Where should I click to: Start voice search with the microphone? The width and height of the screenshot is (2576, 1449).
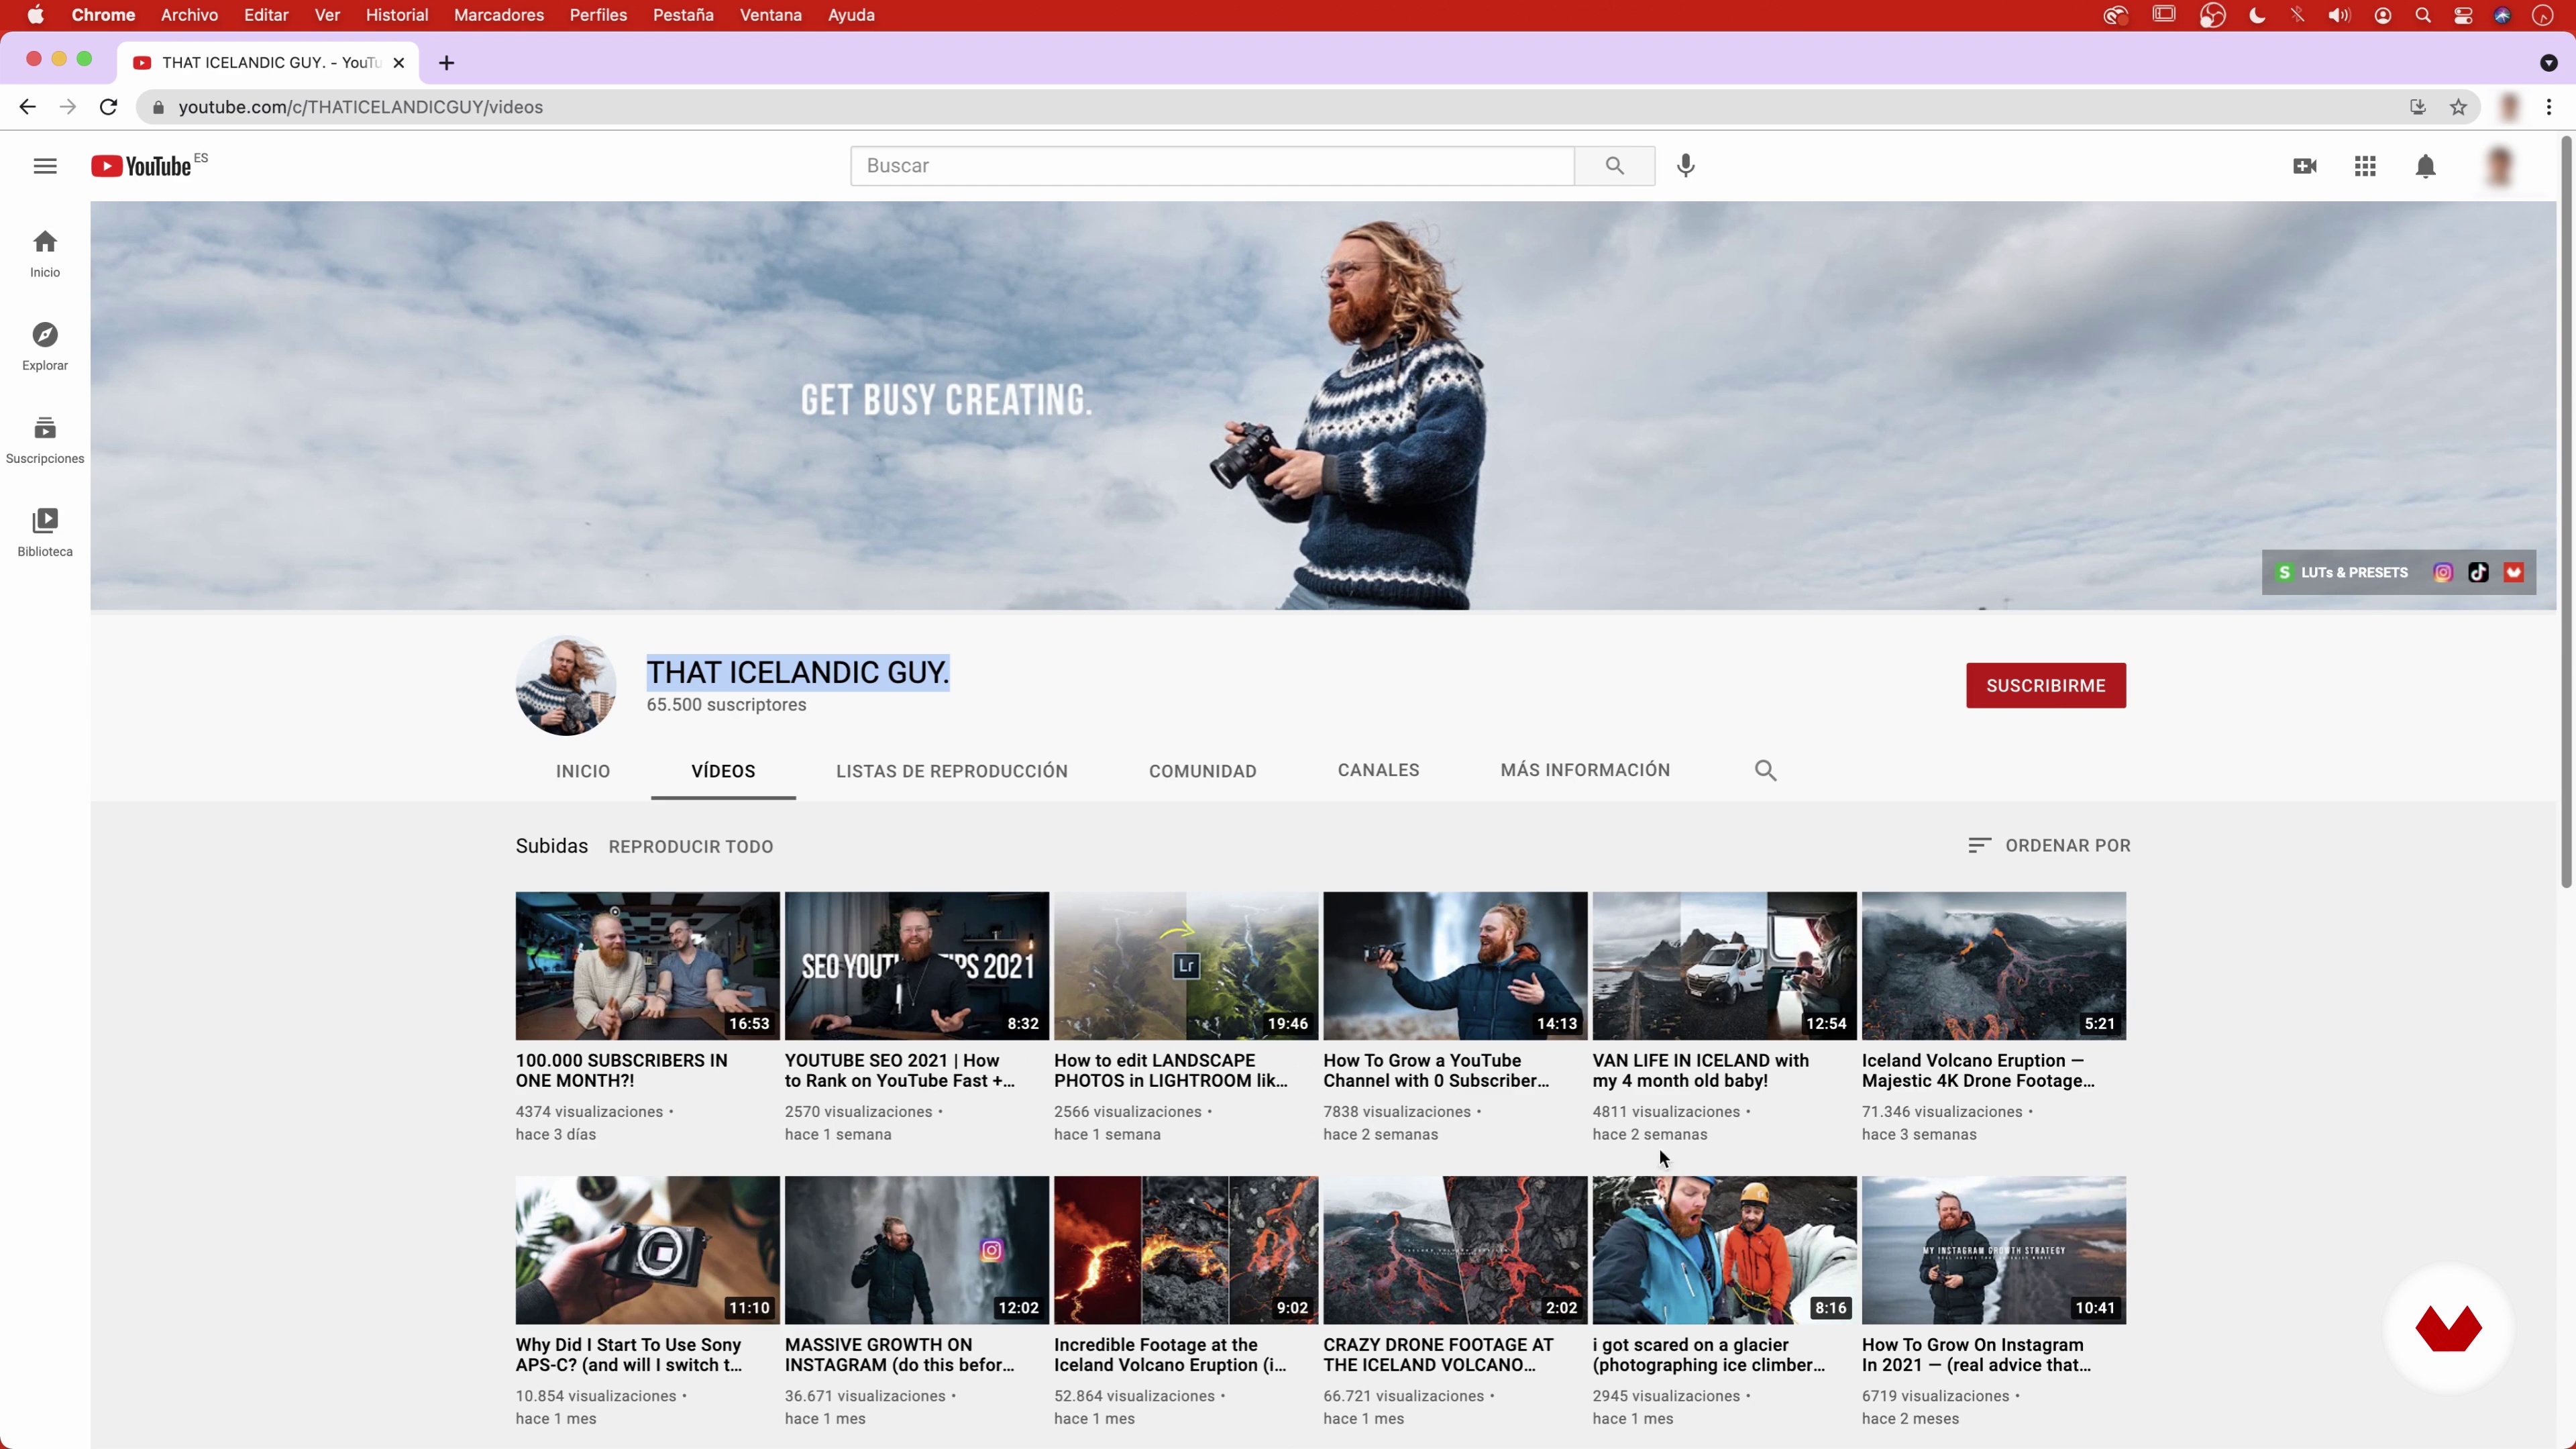click(1686, 166)
